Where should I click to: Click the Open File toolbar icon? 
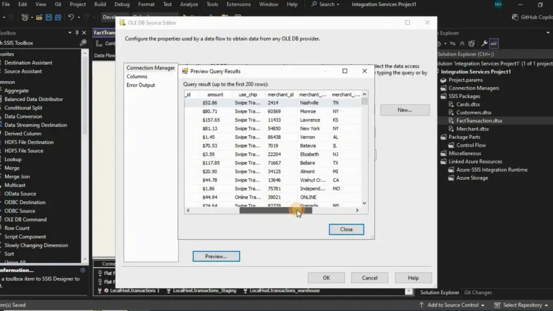coord(39,17)
